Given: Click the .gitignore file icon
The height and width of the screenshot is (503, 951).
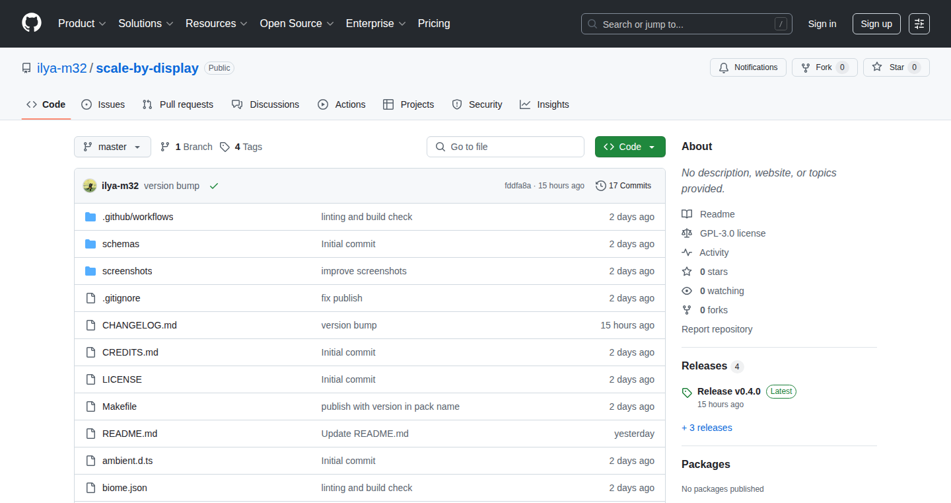Looking at the screenshot, I should click(90, 298).
